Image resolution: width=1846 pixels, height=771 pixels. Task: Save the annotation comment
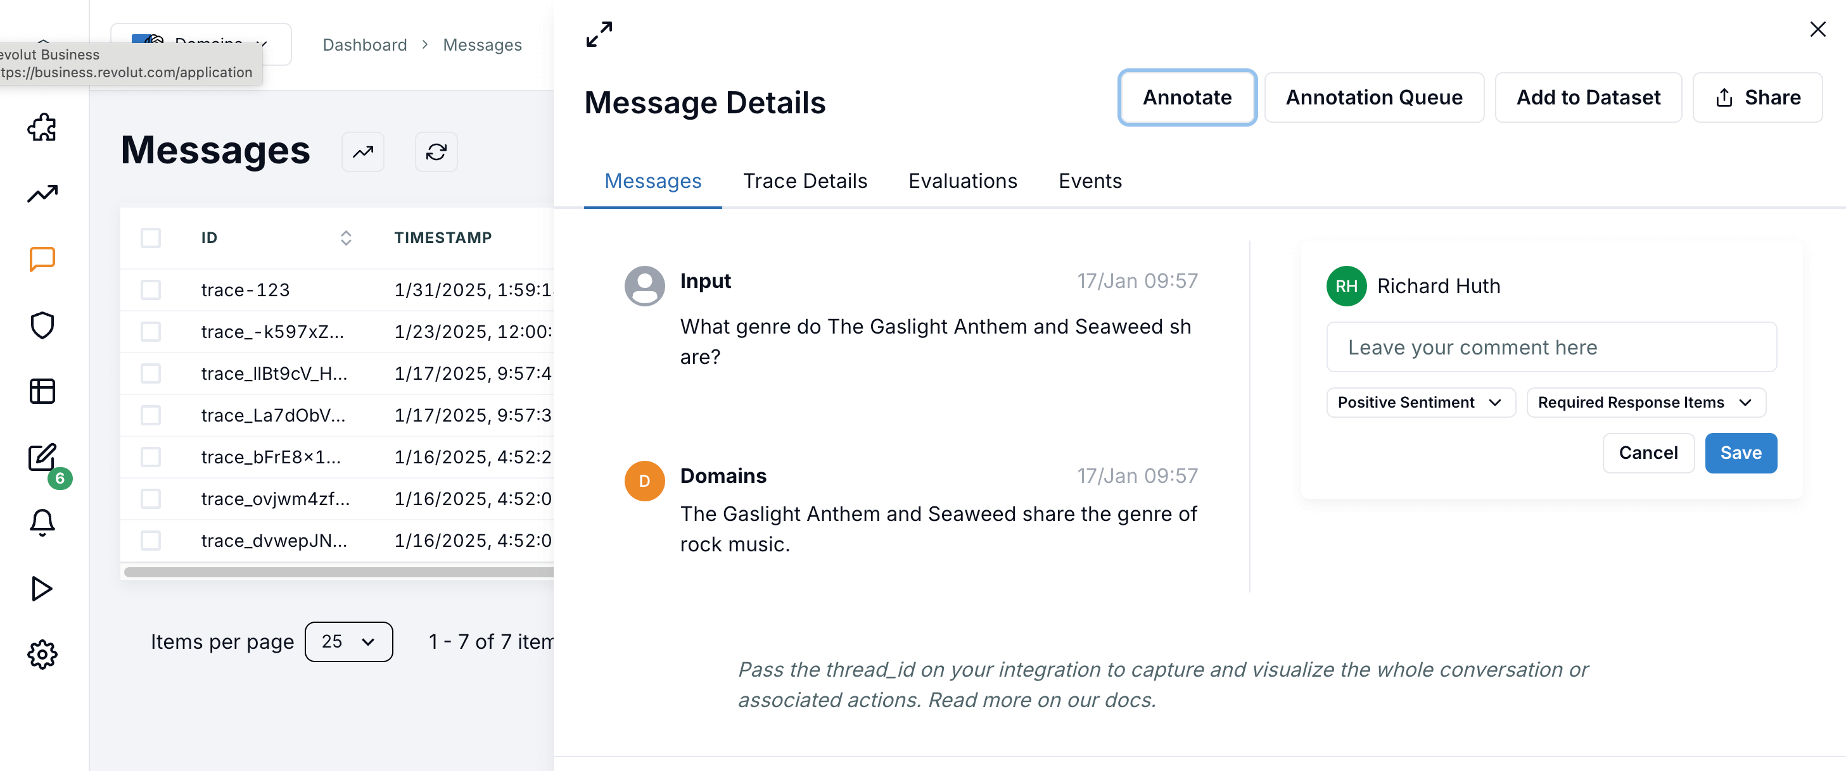click(1741, 453)
